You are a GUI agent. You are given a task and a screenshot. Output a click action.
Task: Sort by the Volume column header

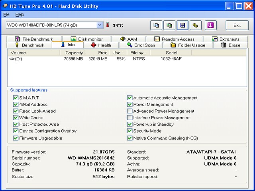(34, 53)
